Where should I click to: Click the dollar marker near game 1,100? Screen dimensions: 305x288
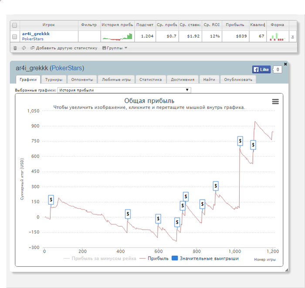pyautogui.click(x=253, y=145)
